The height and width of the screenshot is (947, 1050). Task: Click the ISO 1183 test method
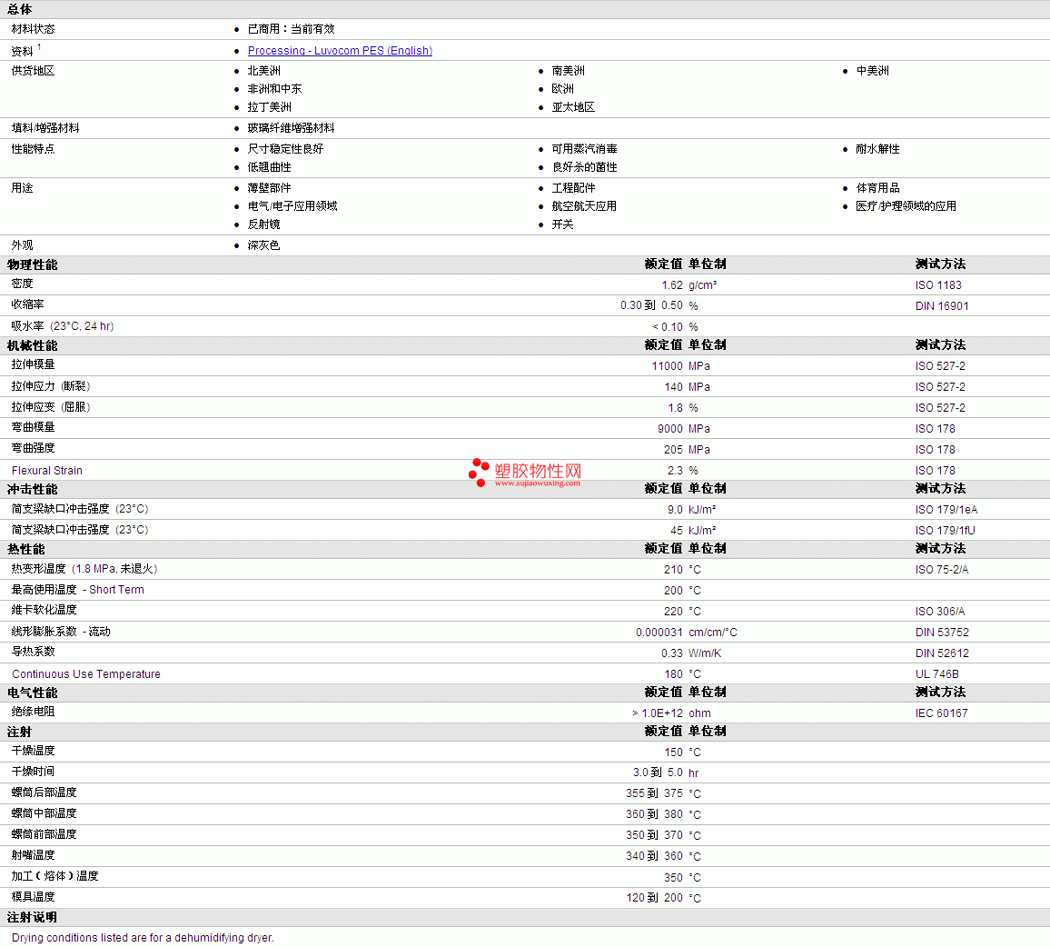(x=938, y=284)
